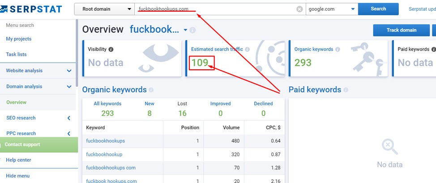Click the Search button
Viewport: 436px width, 183px height.
coord(378,9)
